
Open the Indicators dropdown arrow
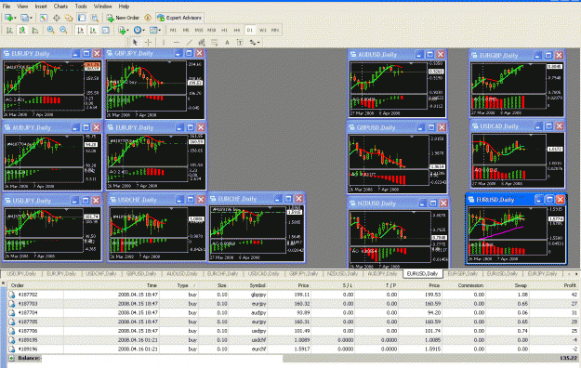(128, 31)
